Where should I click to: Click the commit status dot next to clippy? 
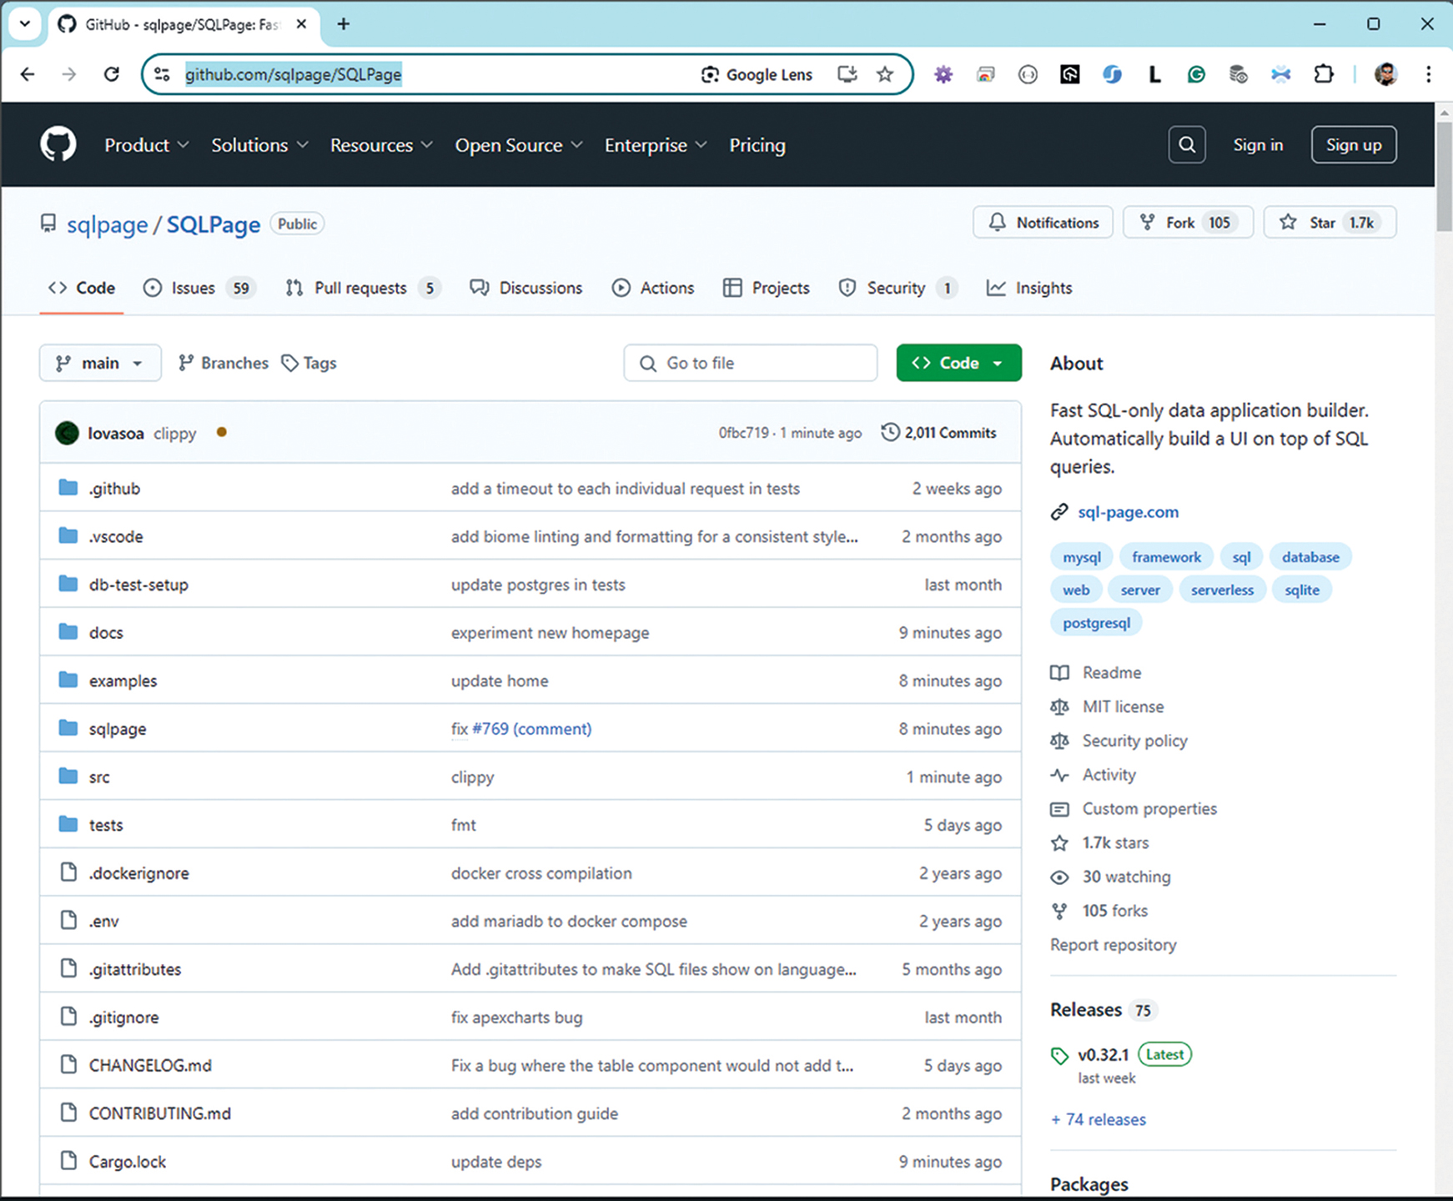point(221,432)
